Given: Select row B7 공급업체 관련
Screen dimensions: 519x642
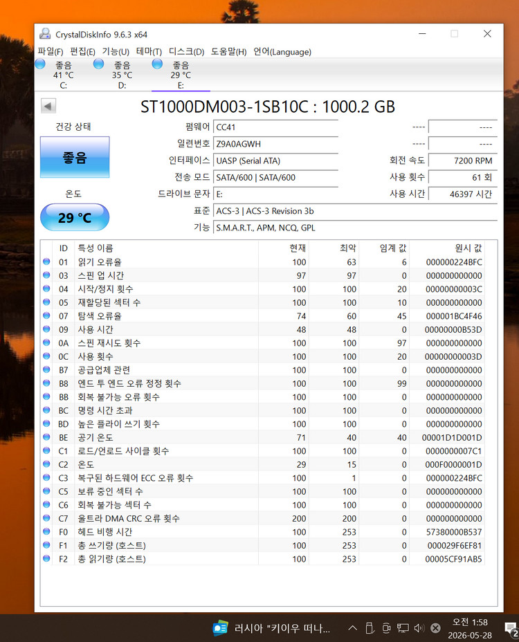Looking at the screenshot, I should tap(262, 369).
